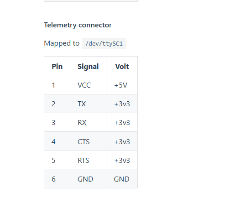Screen dimensions: 235x203
Task: Select the CTS signal cell
Action: (88, 141)
